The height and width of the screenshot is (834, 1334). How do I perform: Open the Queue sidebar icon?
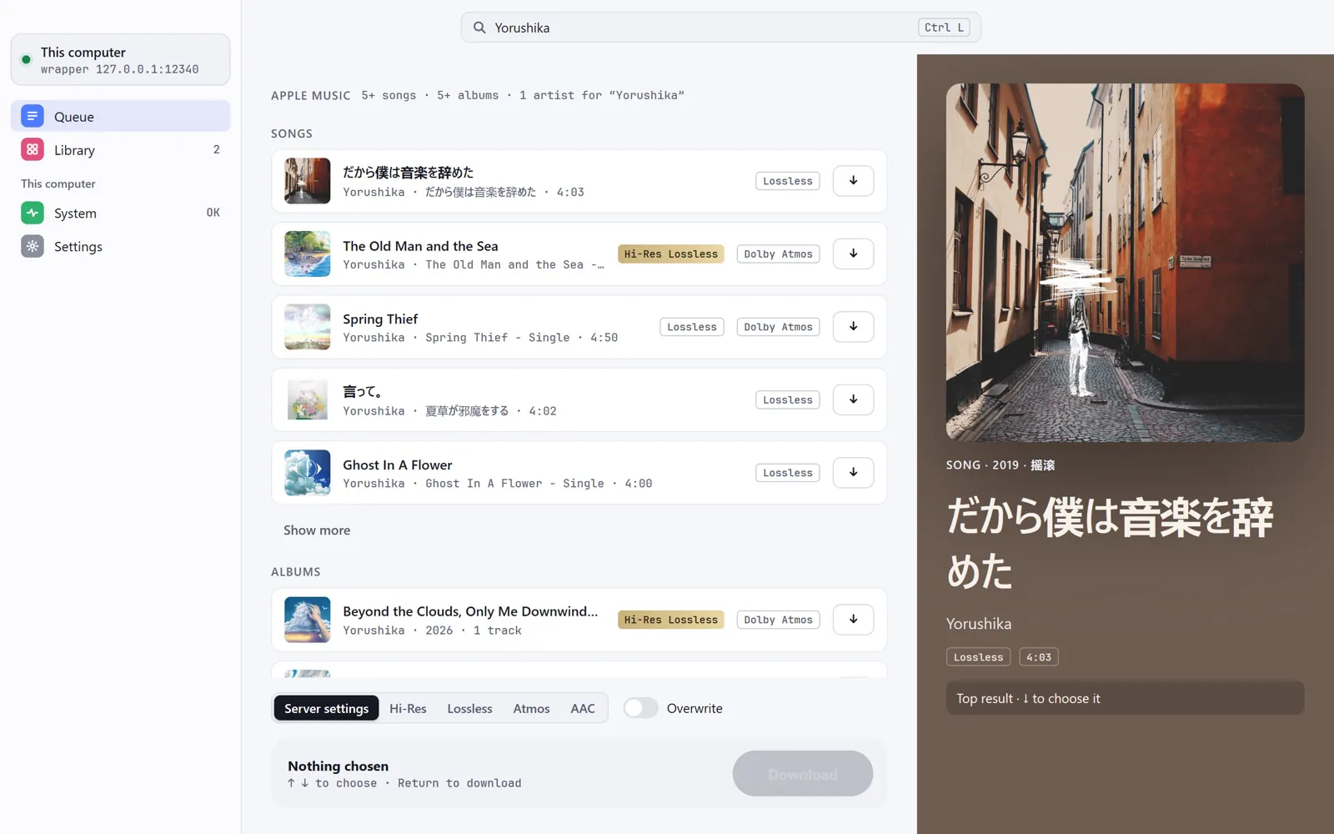click(33, 116)
